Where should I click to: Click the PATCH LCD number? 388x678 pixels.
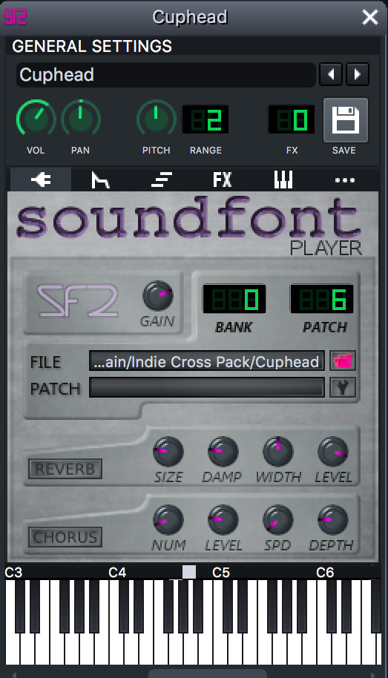coord(322,299)
